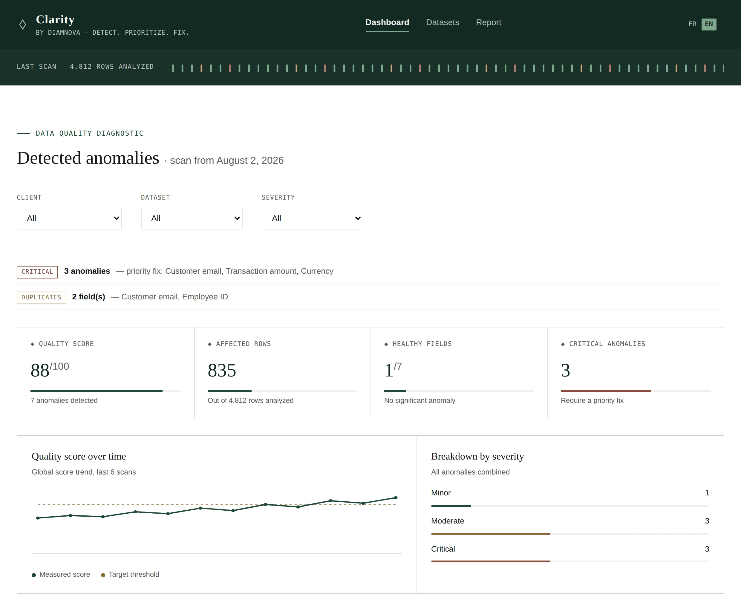
Task: Click the Critical Anomalies diamond bullet icon
Action: 563,344
